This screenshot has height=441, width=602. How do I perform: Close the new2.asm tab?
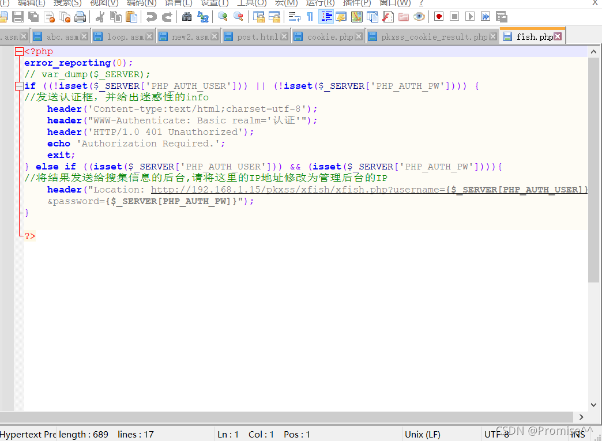pyautogui.click(x=215, y=36)
